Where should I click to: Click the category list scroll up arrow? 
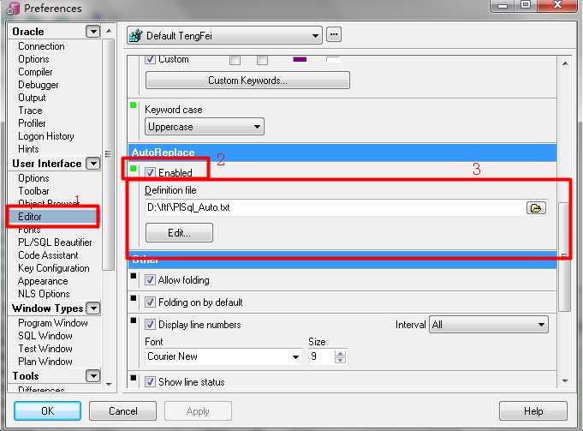(x=109, y=31)
